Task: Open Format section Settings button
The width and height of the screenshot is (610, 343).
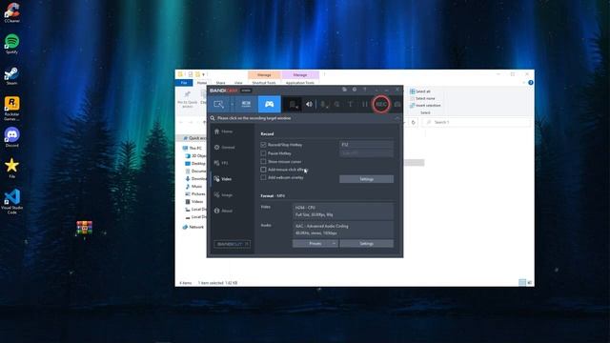Action: tap(366, 244)
